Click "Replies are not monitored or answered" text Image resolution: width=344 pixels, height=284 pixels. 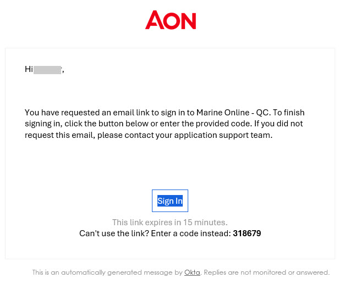click(266, 272)
